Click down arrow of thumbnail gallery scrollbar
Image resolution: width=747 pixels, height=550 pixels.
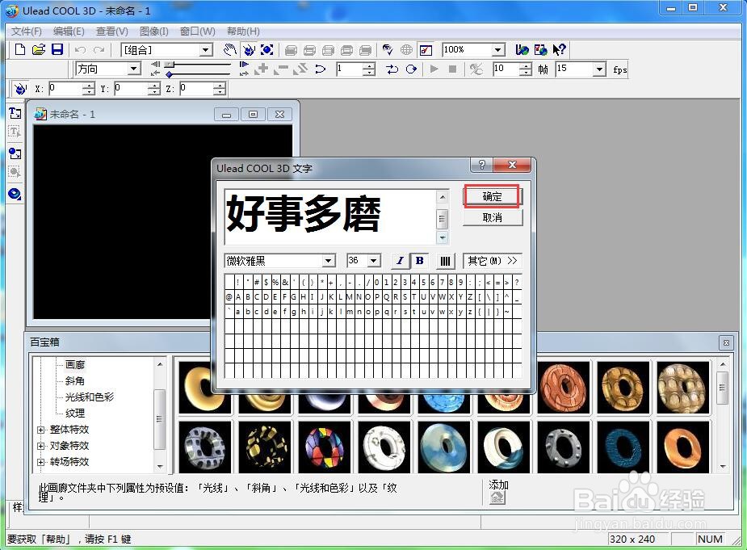click(724, 467)
